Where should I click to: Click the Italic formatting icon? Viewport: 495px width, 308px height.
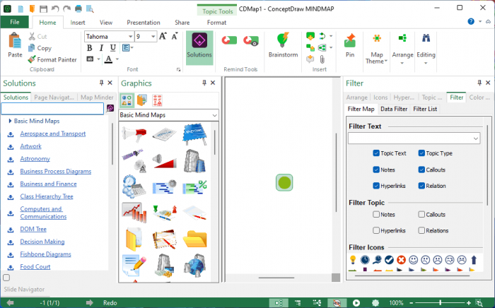coord(101,48)
